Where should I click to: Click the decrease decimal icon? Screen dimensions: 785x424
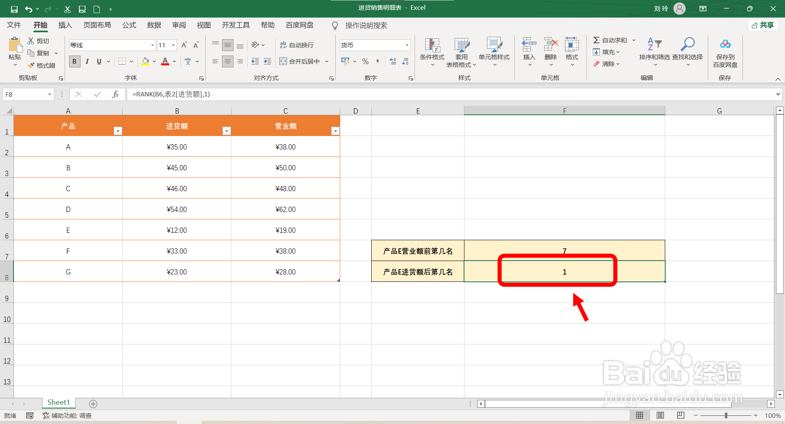tap(405, 61)
